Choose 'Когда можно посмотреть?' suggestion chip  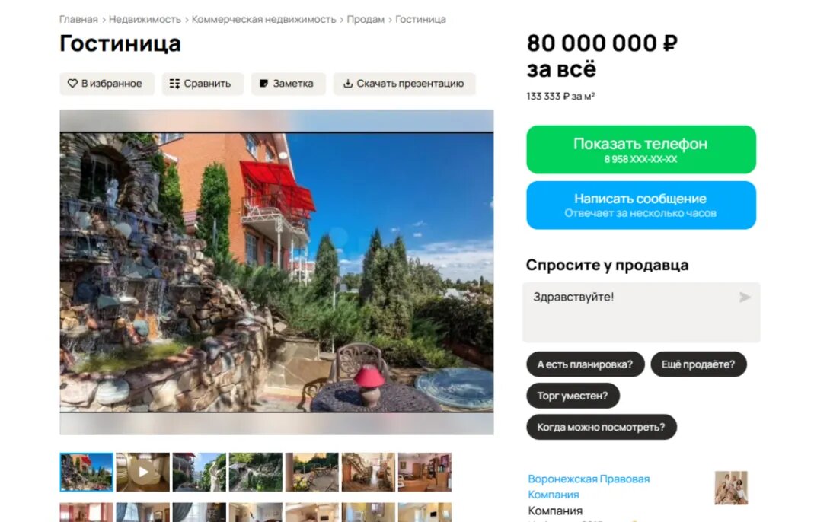[x=602, y=427]
